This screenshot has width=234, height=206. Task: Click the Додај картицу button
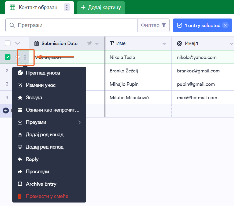pos(101,8)
